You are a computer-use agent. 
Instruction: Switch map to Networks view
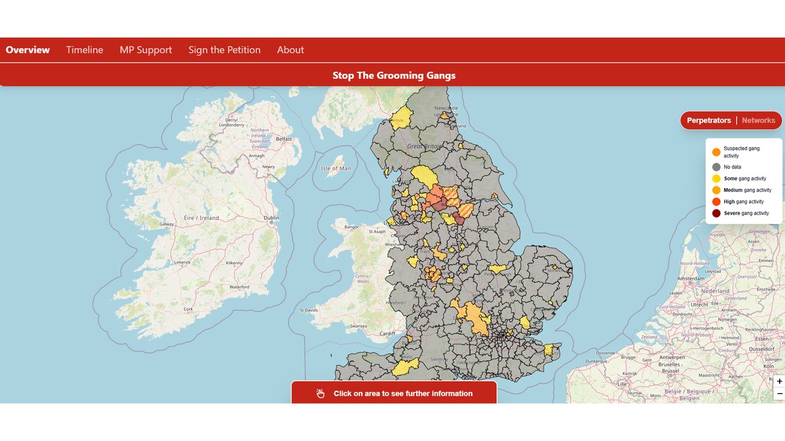[x=758, y=120]
